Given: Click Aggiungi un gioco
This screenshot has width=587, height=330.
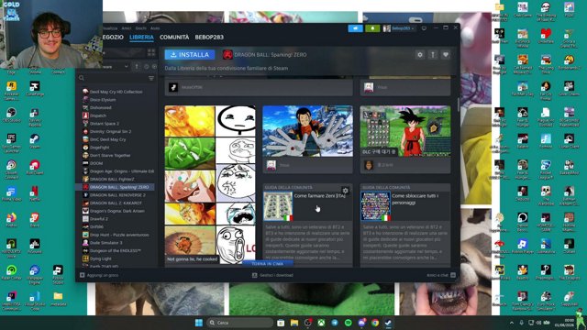Looking at the screenshot, I should [x=99, y=275].
